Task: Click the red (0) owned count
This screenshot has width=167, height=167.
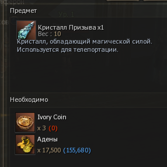Action: pos(53,128)
